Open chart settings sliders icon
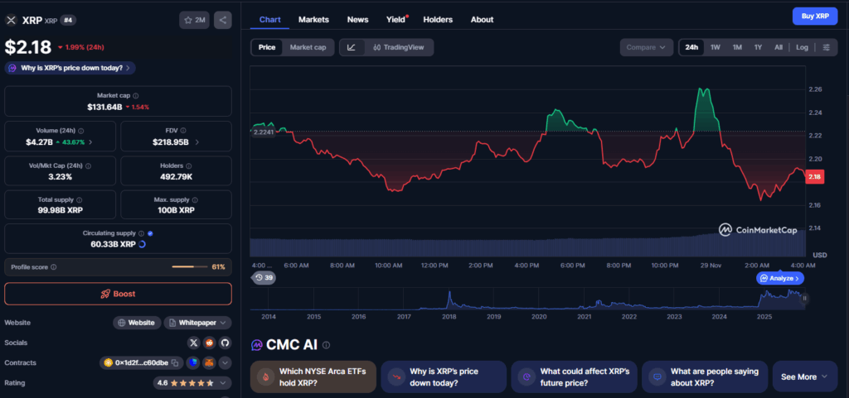The height and width of the screenshot is (398, 849). [827, 47]
